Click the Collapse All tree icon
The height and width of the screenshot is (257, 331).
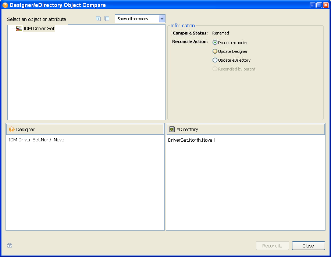pos(107,19)
